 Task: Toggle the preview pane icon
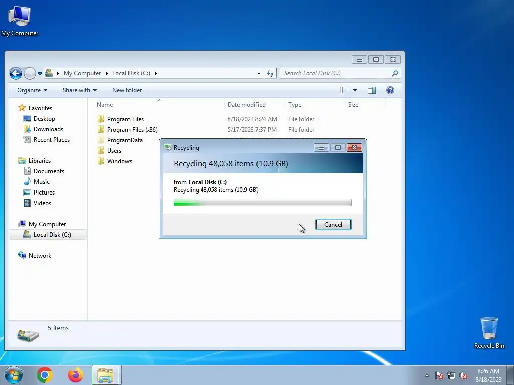(372, 90)
